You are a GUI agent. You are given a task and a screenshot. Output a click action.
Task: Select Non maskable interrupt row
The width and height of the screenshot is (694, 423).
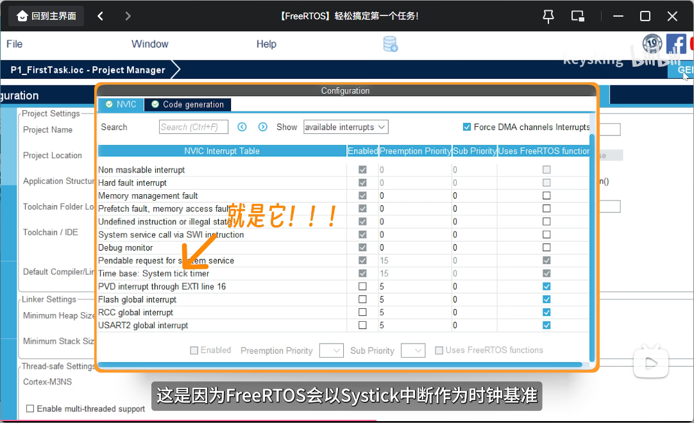(343, 170)
